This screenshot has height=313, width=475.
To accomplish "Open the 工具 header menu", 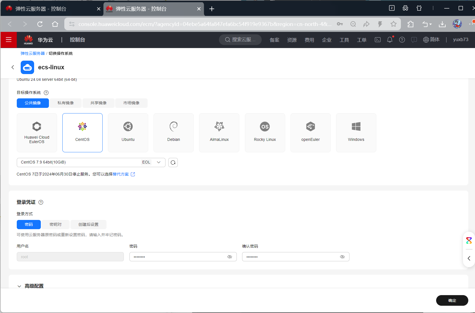I will click(344, 40).
